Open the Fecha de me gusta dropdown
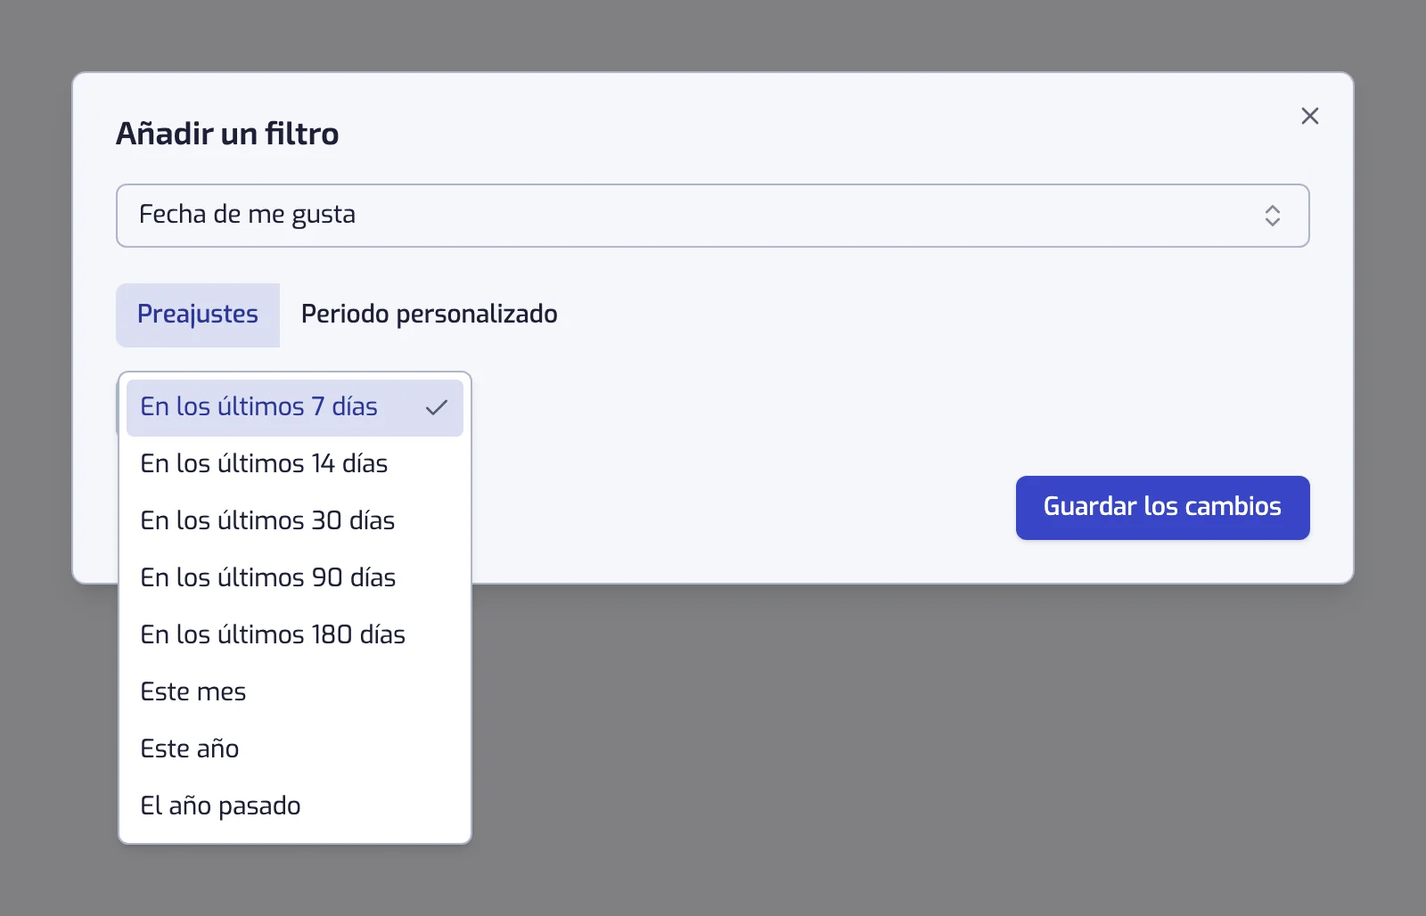The width and height of the screenshot is (1426, 916). 712,216
